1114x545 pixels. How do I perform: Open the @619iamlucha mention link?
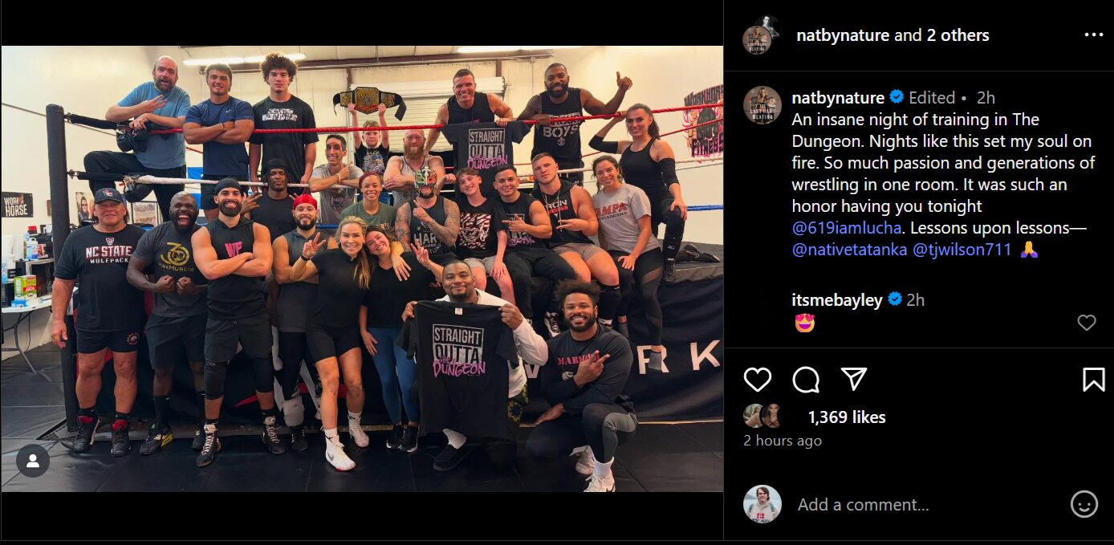point(845,228)
